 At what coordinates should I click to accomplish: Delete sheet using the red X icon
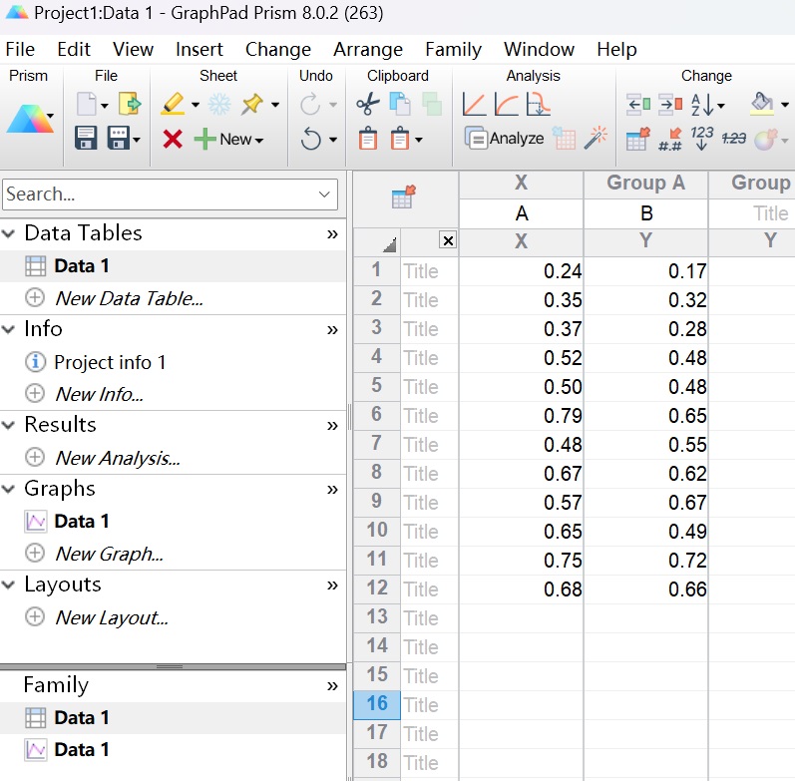click(x=173, y=140)
